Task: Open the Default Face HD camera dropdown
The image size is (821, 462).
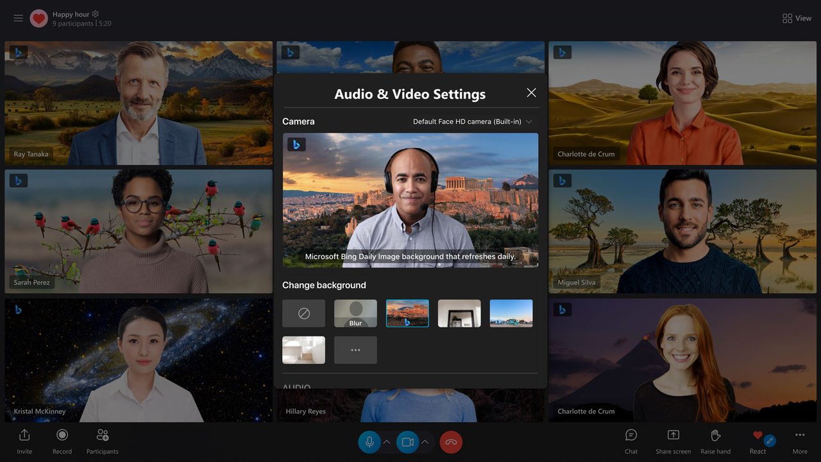Action: tap(472, 121)
